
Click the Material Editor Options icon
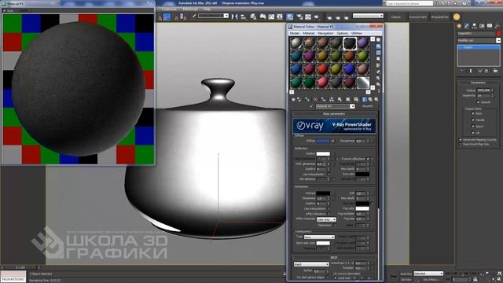pos(379,79)
